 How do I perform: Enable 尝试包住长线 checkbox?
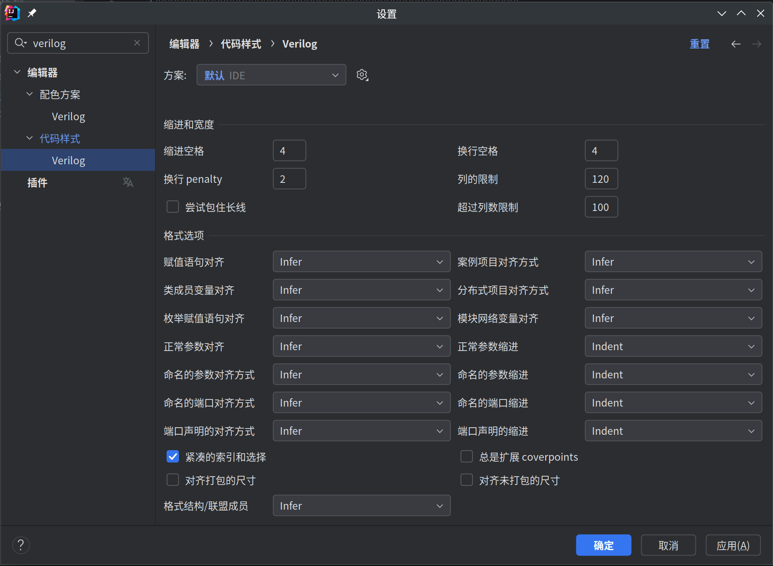pyautogui.click(x=173, y=207)
